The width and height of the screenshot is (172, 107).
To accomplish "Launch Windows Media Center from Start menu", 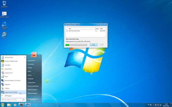I will pos(13,61).
